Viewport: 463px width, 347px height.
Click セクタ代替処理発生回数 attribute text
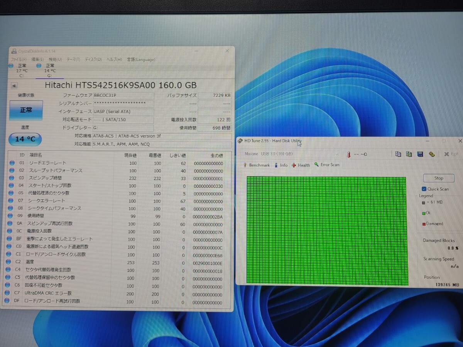pos(48,270)
